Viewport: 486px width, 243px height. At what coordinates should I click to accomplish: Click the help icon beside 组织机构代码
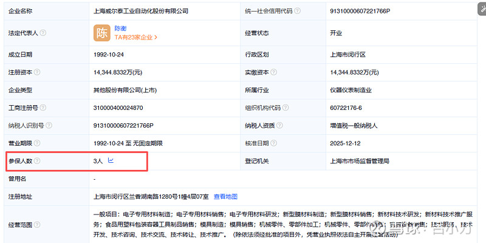point(286,108)
